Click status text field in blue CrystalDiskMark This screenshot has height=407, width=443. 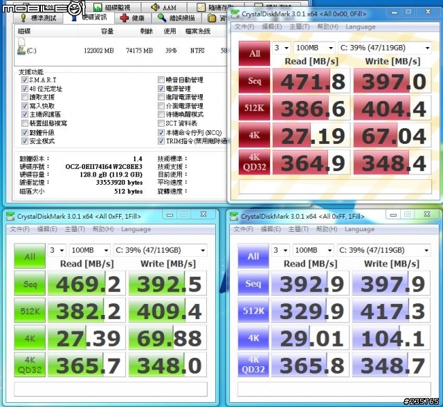(334, 389)
